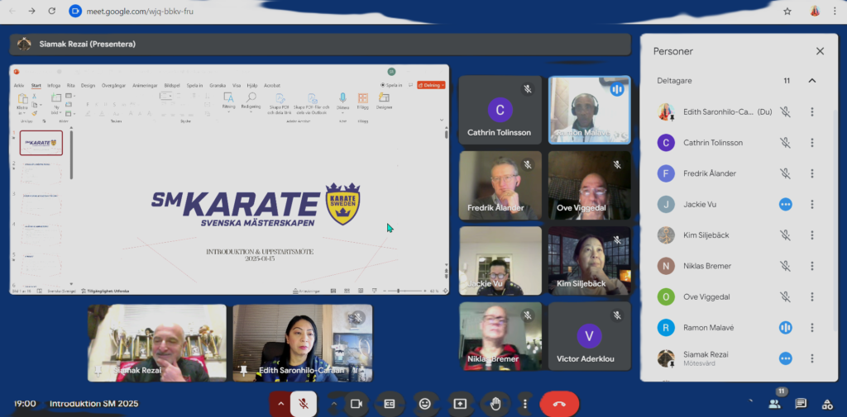Select Victor Aderklou participant tile
This screenshot has height=417, width=847.
[589, 336]
